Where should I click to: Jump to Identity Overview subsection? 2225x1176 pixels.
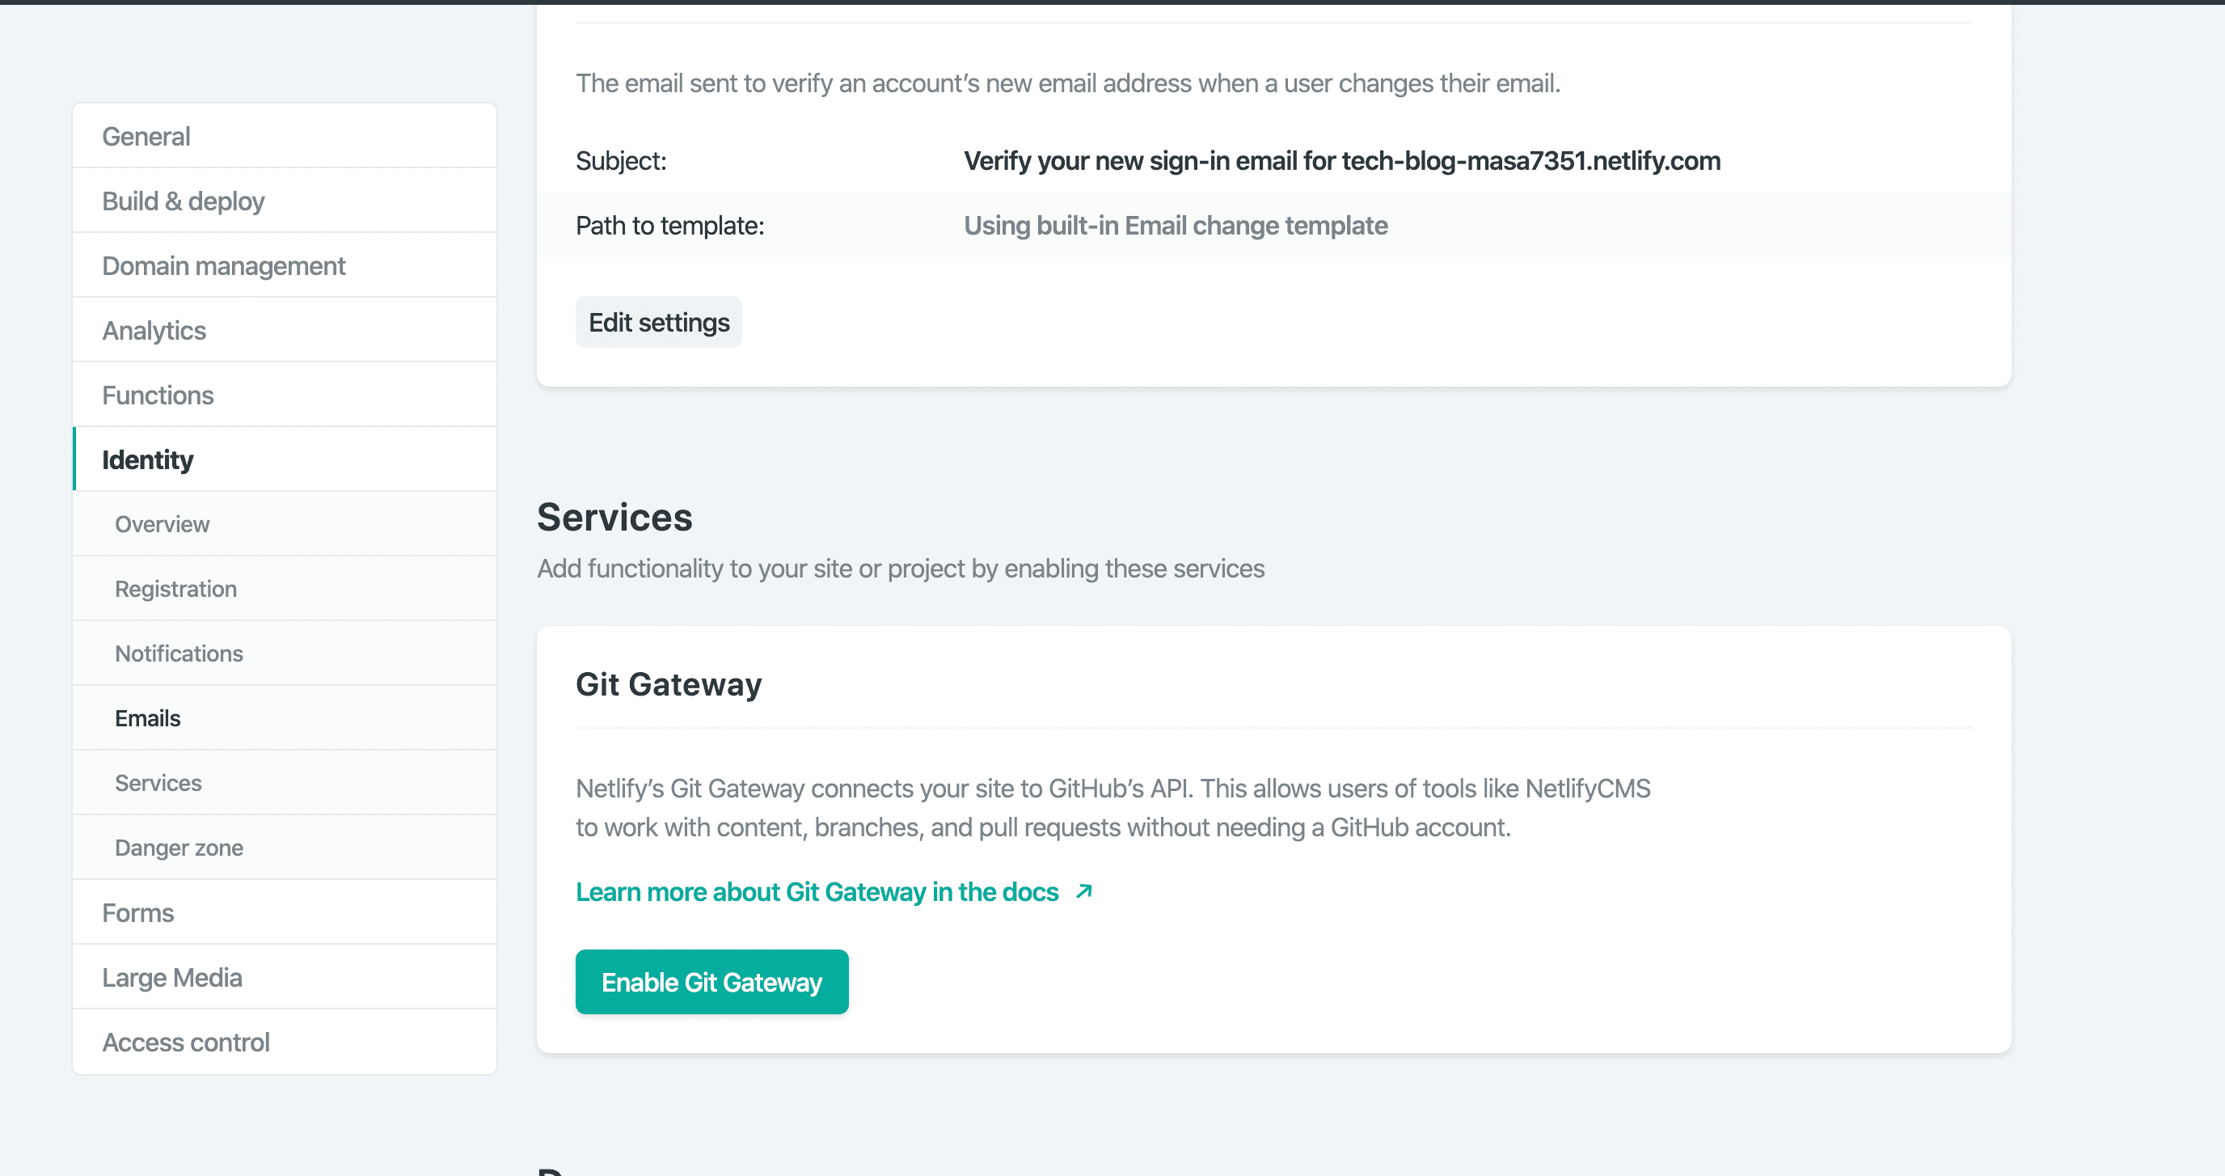[163, 524]
